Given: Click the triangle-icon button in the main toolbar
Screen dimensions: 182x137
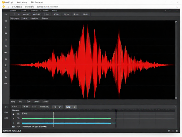Looking at the screenshot, I should (26, 14).
